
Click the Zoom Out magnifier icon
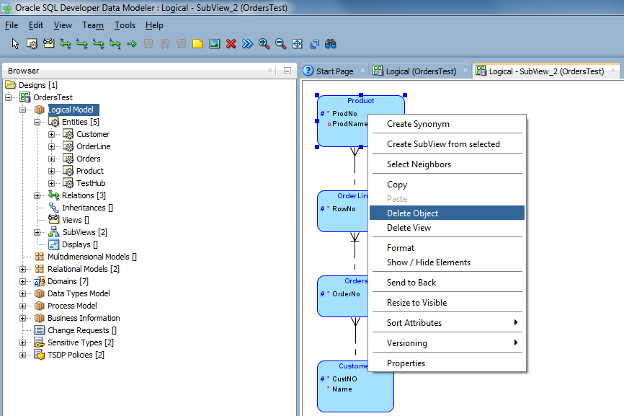tap(280, 44)
